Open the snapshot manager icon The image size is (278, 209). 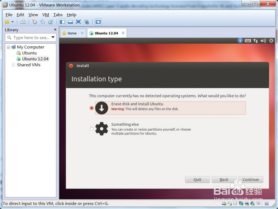51,22
